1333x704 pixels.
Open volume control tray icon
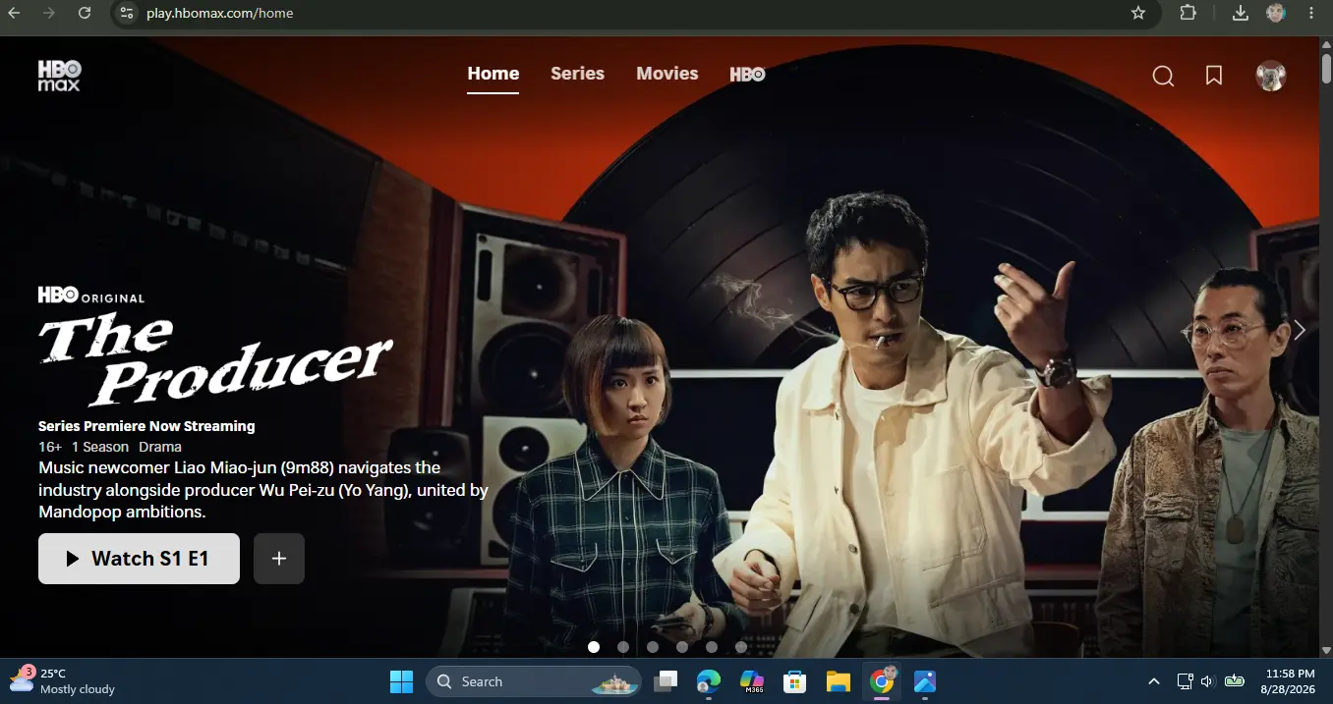[x=1208, y=681]
